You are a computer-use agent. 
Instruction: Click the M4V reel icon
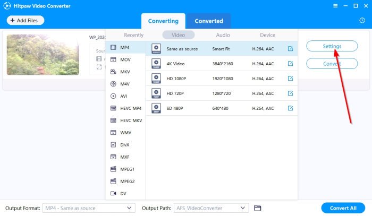[x=113, y=84]
